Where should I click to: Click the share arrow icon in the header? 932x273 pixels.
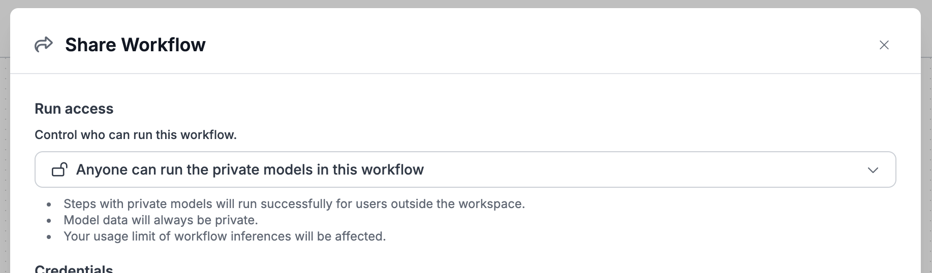point(44,45)
